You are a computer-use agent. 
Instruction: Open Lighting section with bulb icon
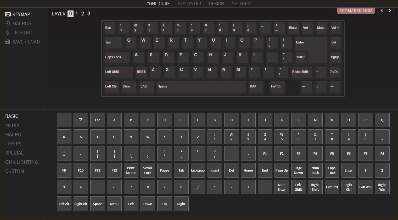(8, 33)
